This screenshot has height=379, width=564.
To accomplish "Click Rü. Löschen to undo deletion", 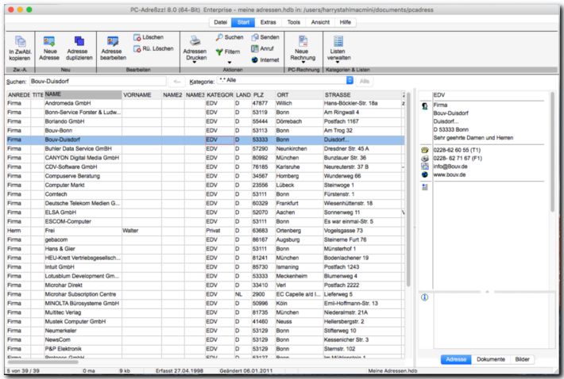I will [153, 48].
